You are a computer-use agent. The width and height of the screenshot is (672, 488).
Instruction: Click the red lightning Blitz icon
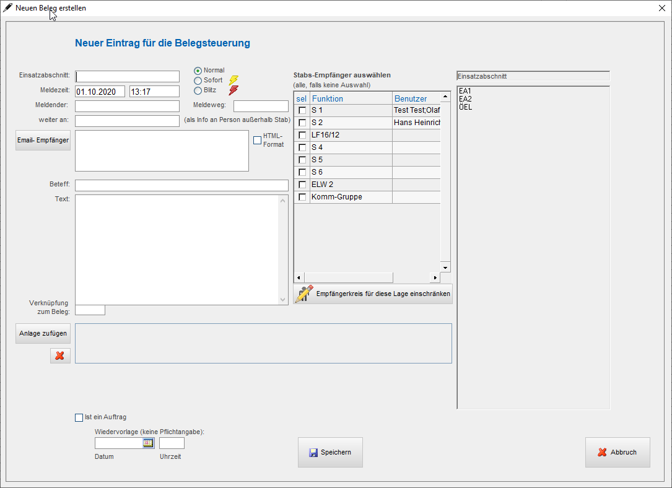click(233, 90)
